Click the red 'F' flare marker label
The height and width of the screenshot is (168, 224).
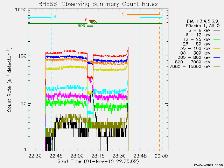tap(86, 20)
